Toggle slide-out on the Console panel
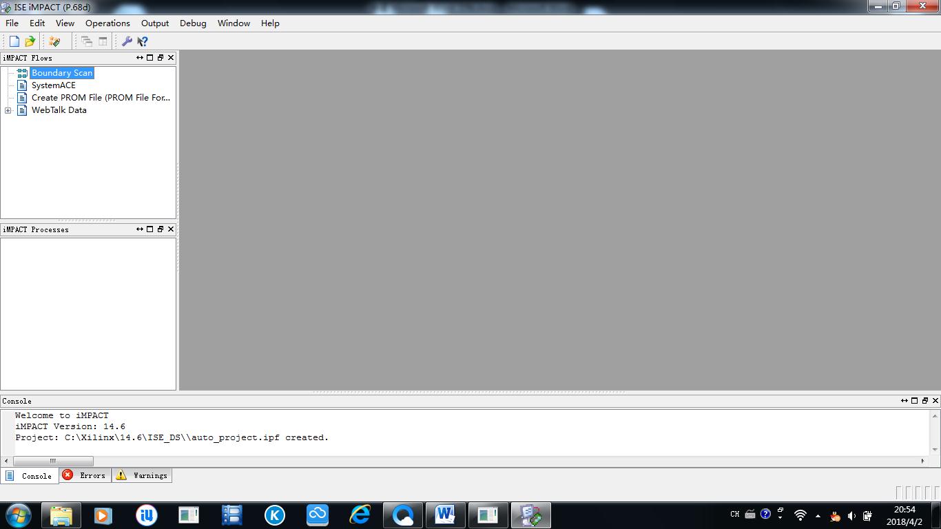 click(x=904, y=401)
